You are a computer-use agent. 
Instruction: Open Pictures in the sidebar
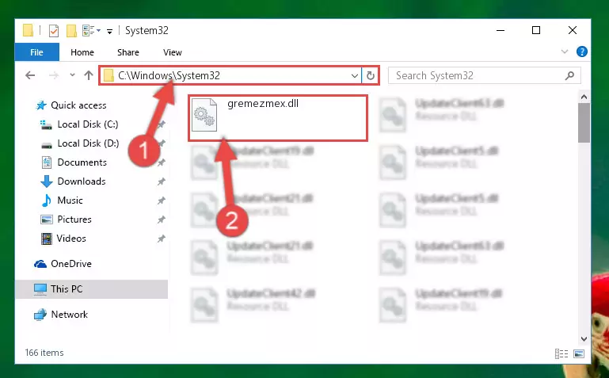point(74,220)
